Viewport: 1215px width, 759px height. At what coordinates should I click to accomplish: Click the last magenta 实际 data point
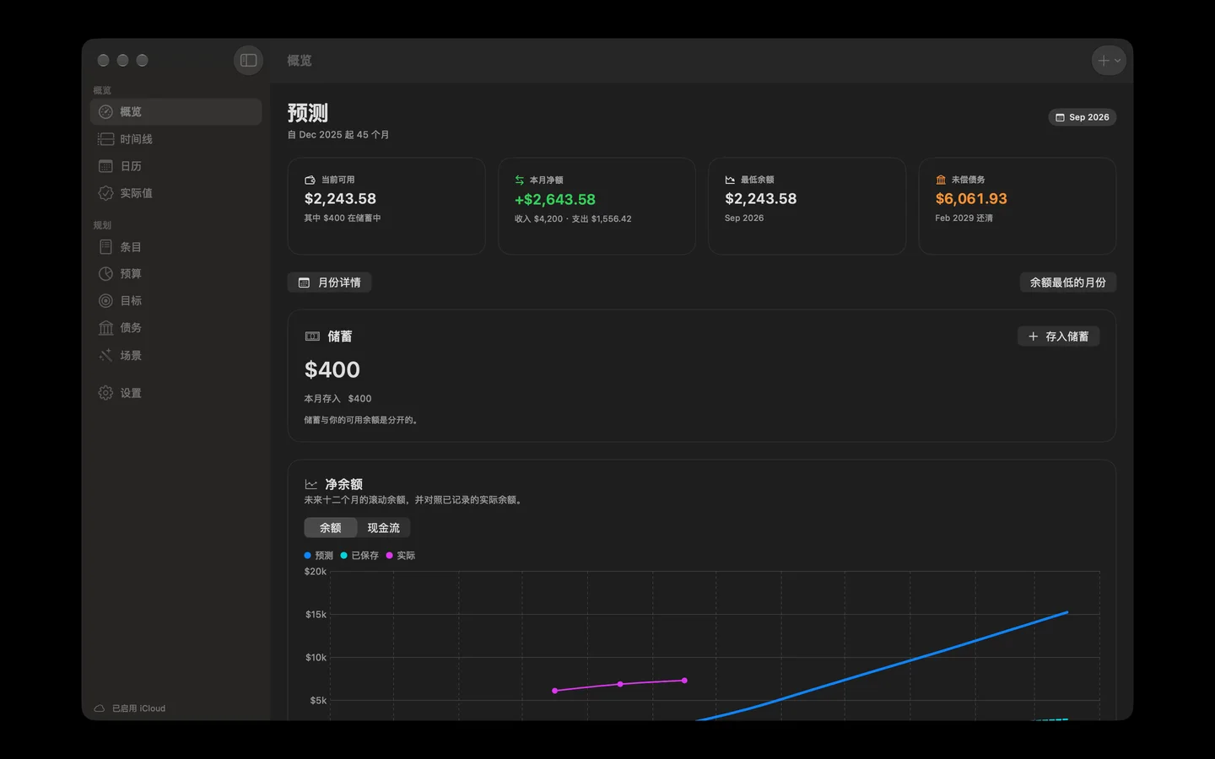(x=684, y=681)
